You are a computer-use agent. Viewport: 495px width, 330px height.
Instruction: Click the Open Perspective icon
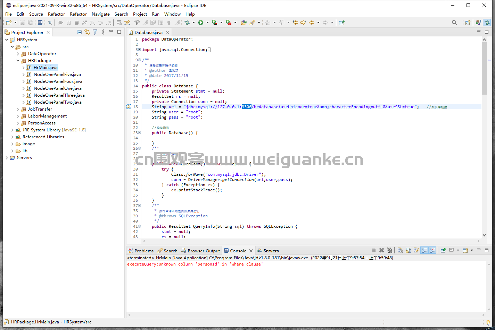[468, 23]
